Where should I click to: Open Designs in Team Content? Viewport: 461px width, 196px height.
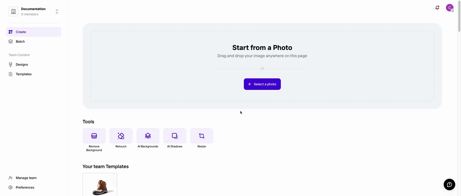(22, 65)
